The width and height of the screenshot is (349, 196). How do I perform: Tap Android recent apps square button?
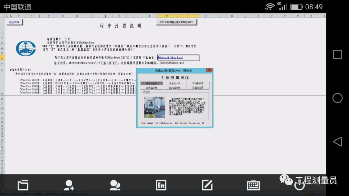click(337, 54)
